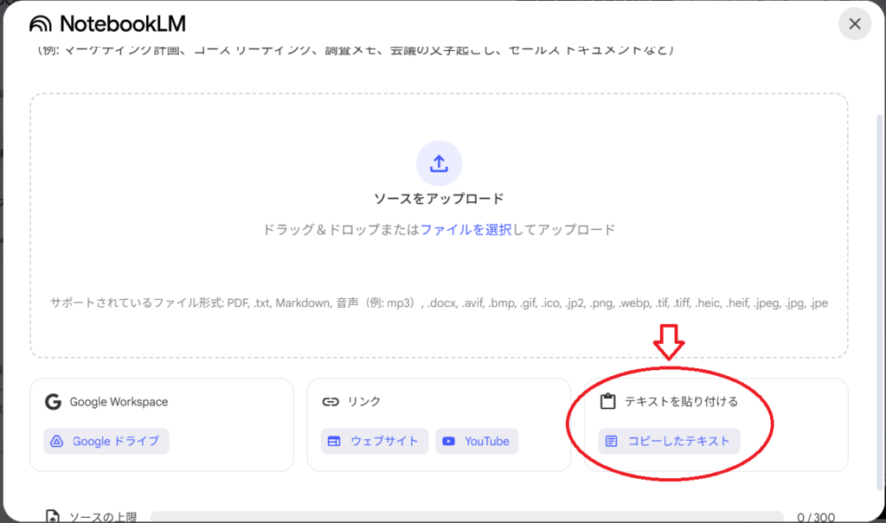Click the ファイルを選択 link
This screenshot has width=886, height=523.
click(x=465, y=230)
